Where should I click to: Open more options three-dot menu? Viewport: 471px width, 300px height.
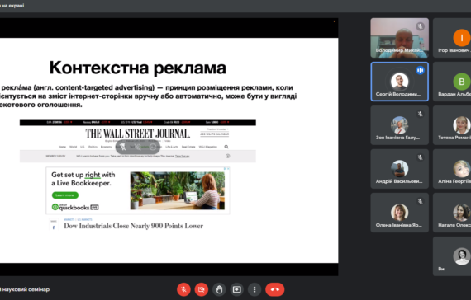255,289
